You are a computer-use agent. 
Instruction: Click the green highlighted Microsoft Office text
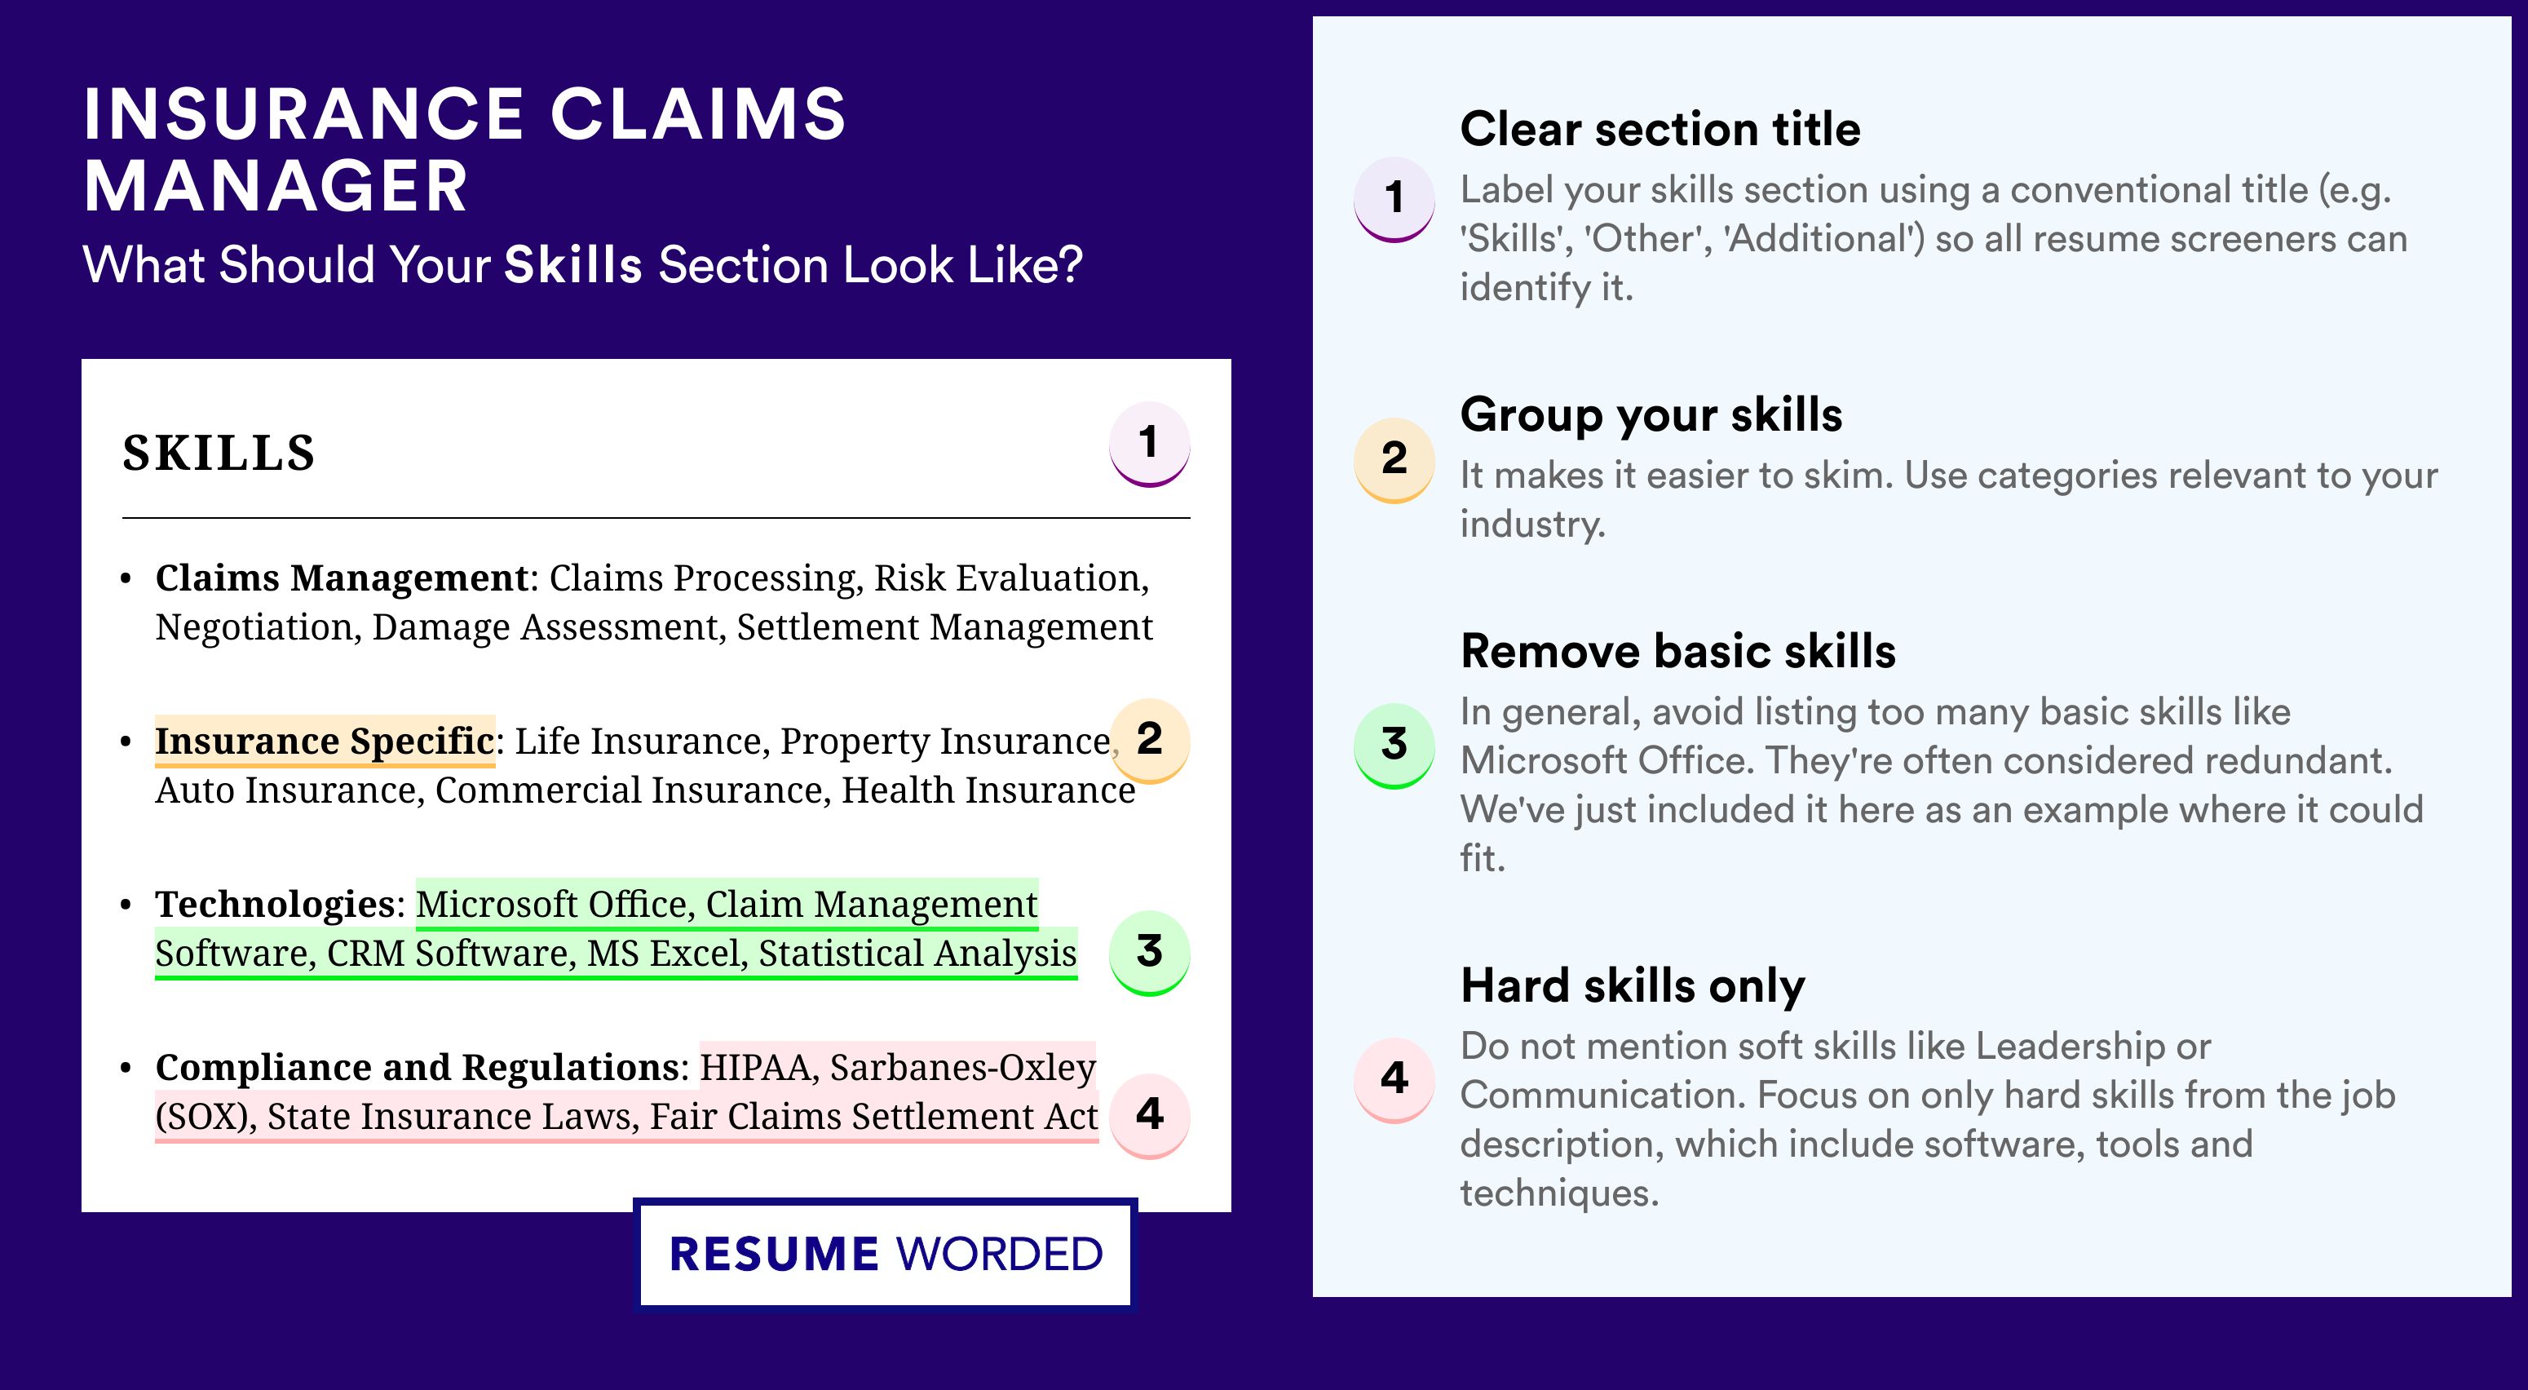[x=551, y=903]
